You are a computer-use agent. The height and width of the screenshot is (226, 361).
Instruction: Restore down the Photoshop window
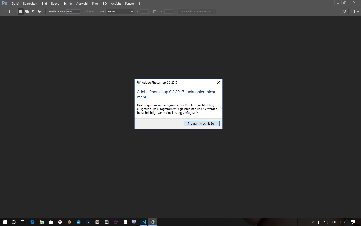pos(345,3)
